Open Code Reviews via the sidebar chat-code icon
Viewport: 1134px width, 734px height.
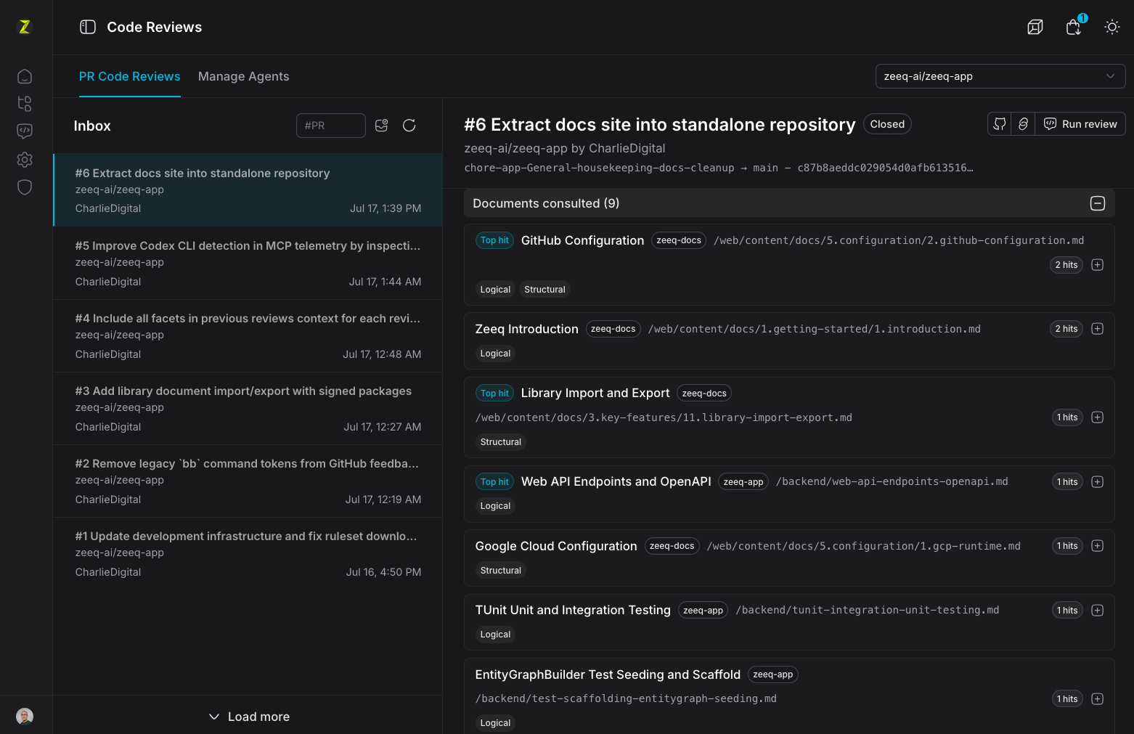[25, 131]
